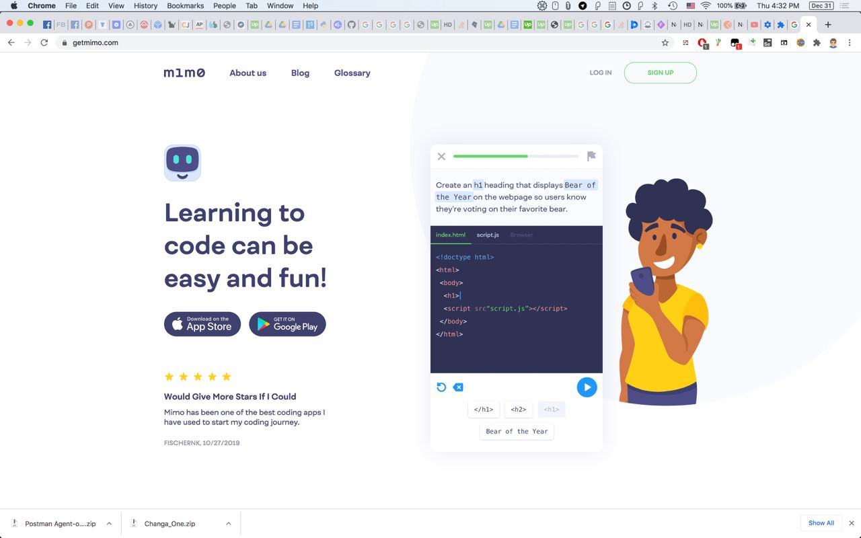Click the Download on the App Store badge
861x538 pixels.
point(202,324)
